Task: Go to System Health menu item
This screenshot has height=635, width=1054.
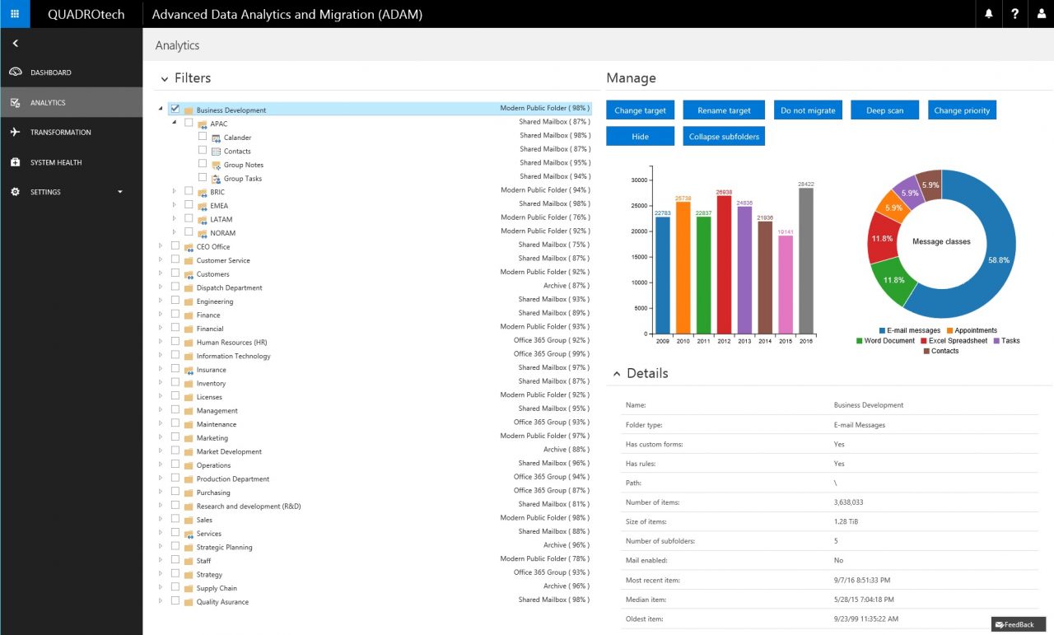Action: click(x=71, y=162)
